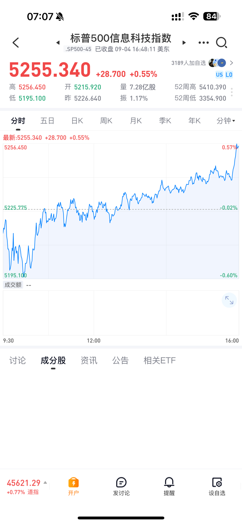Expand more quote details via vertical dots
The height and width of the screenshot is (524, 242).
pos(232,92)
